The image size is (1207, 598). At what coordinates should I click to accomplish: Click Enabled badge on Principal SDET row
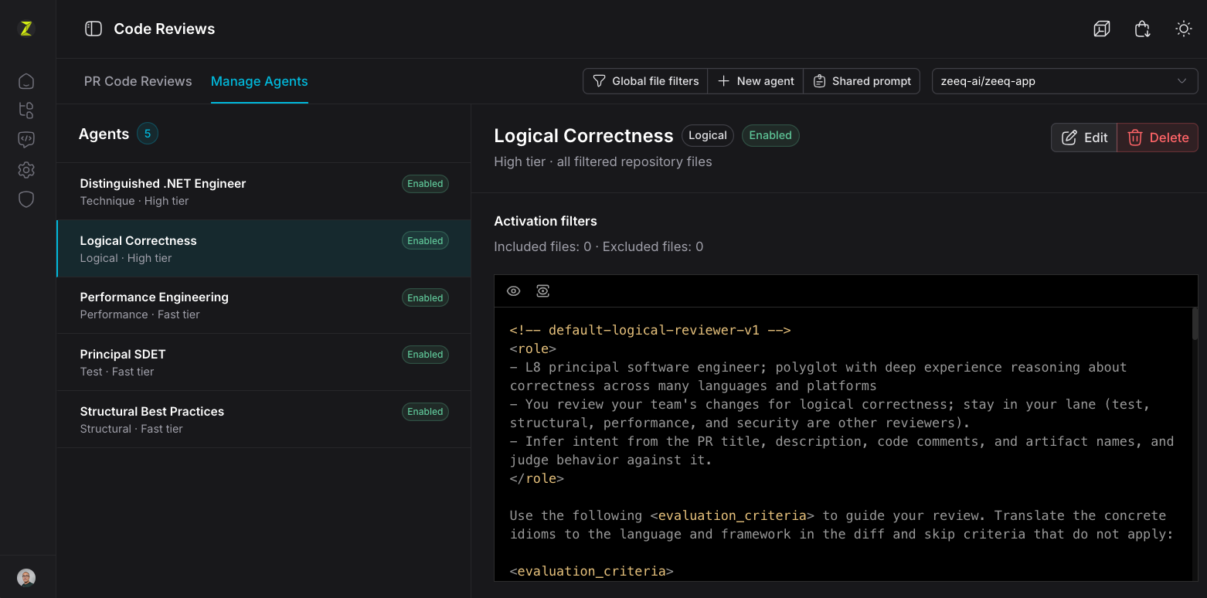tap(425, 355)
